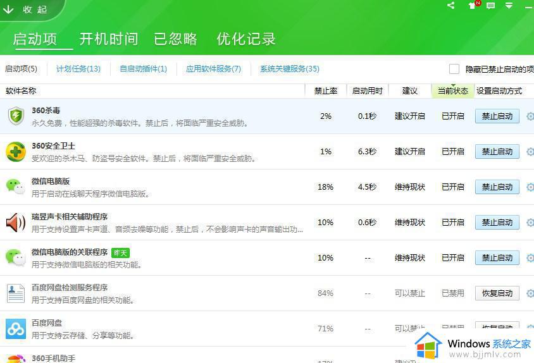Click the 84% 禁止率 value

click(x=326, y=293)
